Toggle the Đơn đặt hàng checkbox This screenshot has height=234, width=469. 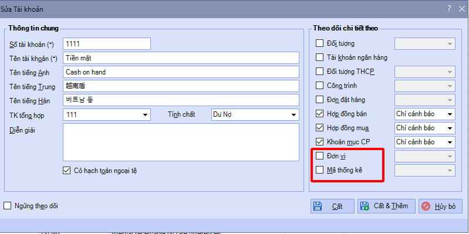point(320,100)
